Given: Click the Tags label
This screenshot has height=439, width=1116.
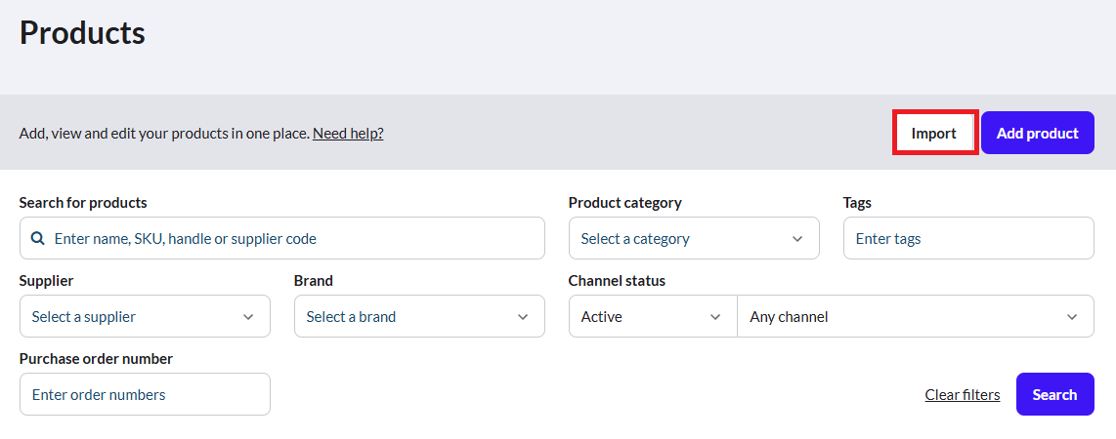Looking at the screenshot, I should 857,203.
